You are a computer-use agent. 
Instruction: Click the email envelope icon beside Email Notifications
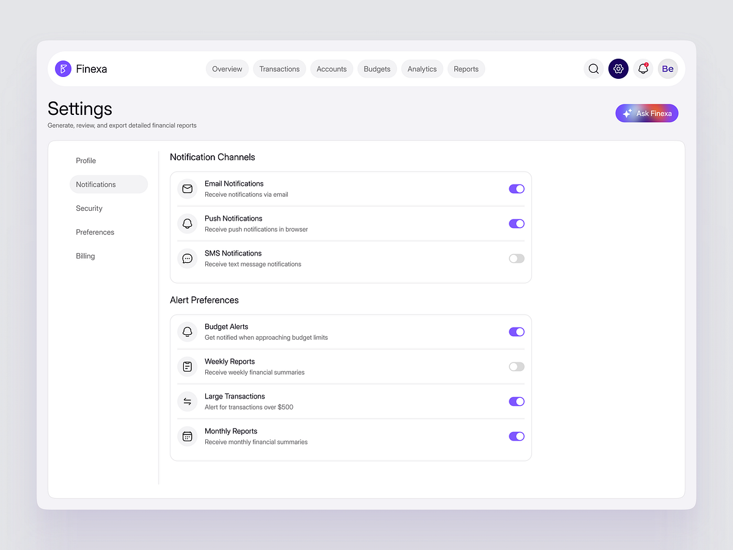(x=187, y=189)
